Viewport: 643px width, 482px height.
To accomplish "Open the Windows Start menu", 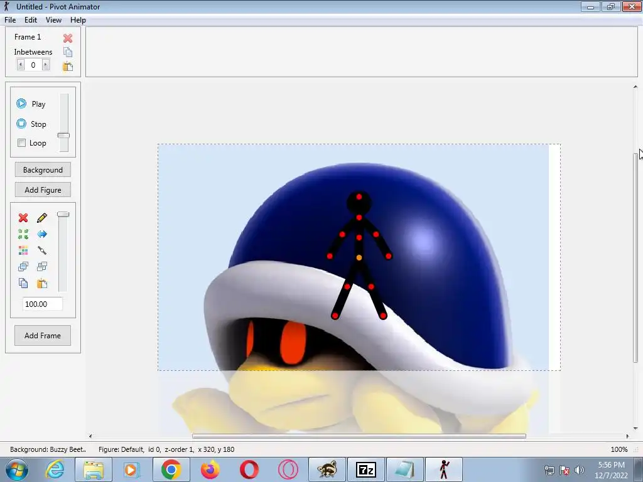I will (x=17, y=469).
